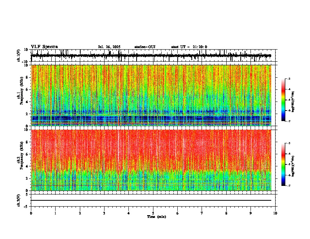
Task: Click the log(PSD) label of the ch.1 colorbar
Action: 293,102
